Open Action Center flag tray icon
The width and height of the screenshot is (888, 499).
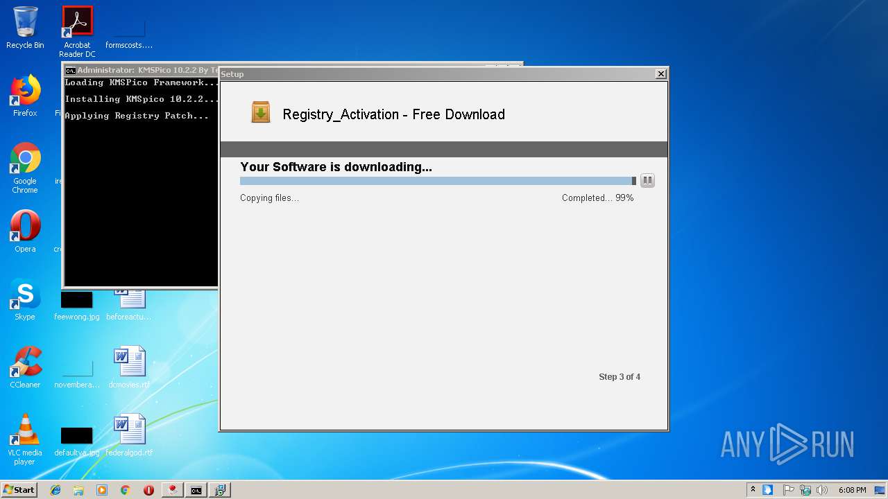point(789,490)
